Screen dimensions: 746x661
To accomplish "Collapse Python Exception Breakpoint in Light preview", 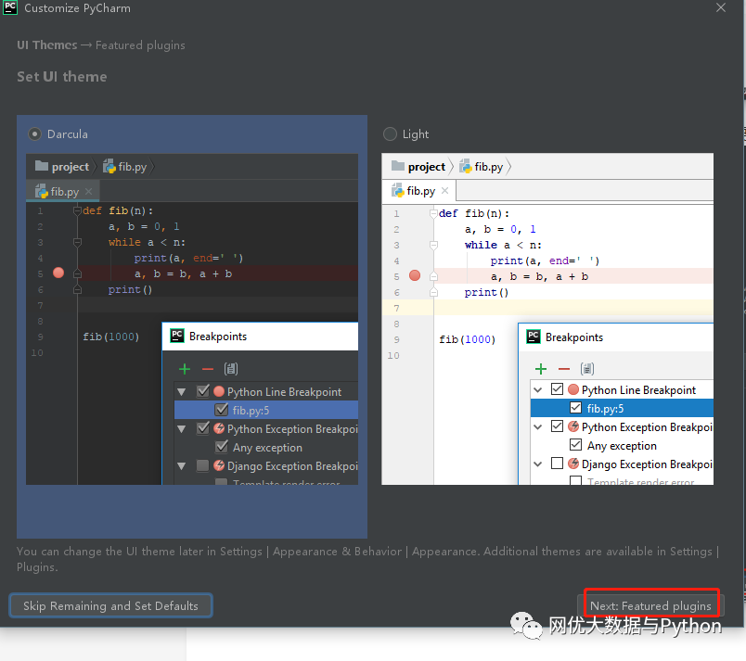I will click(537, 427).
